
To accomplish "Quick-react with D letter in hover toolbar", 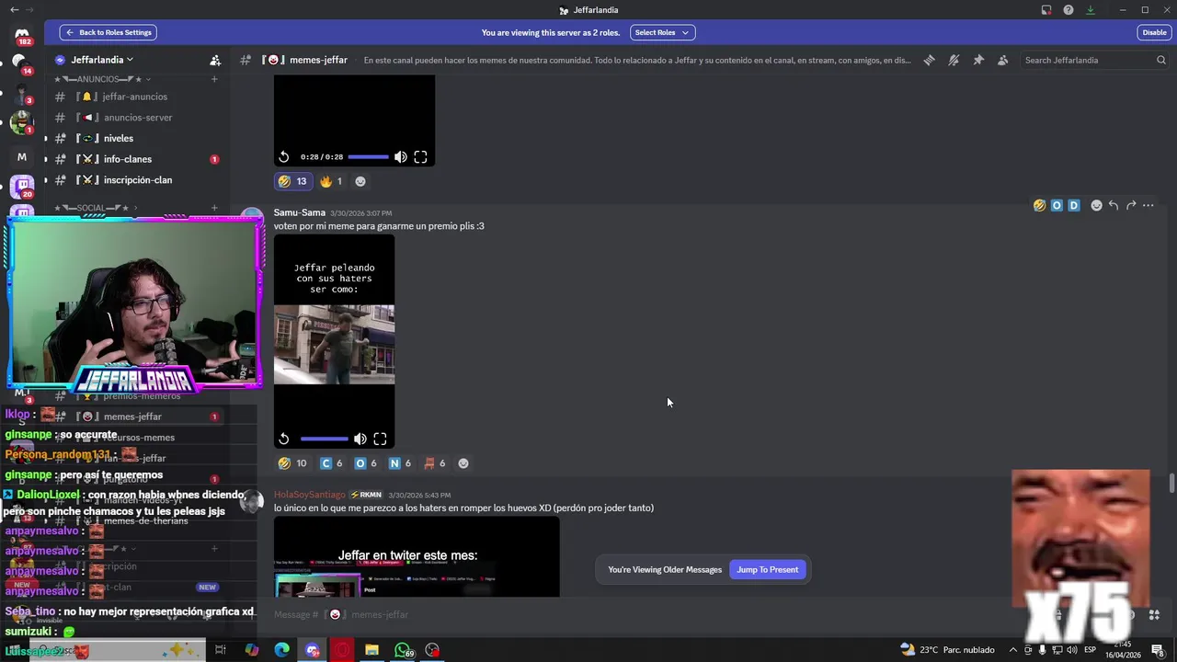I will coord(1073,205).
